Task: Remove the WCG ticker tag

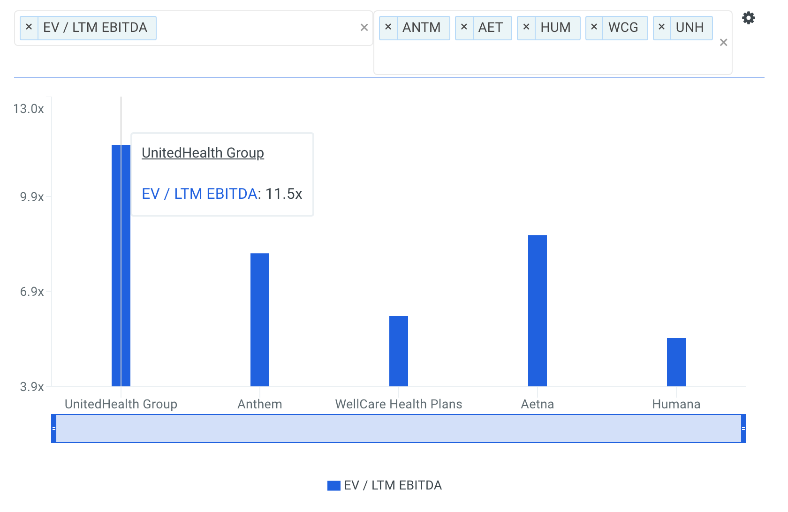Action: point(594,27)
